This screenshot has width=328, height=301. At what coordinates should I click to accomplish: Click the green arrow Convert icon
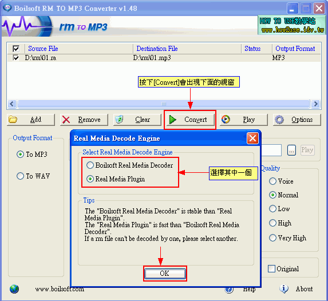173,120
